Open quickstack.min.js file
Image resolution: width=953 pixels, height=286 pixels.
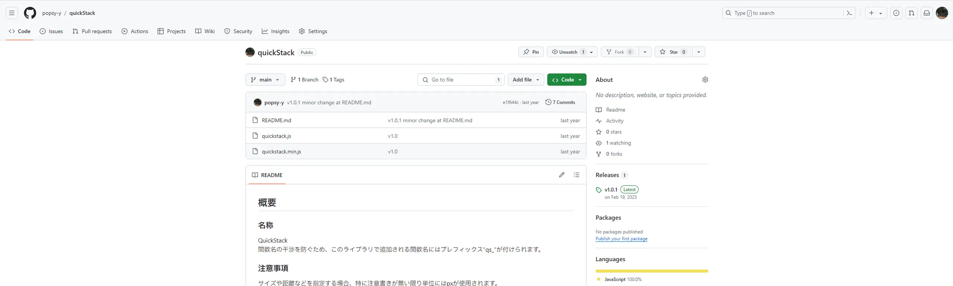[281, 152]
